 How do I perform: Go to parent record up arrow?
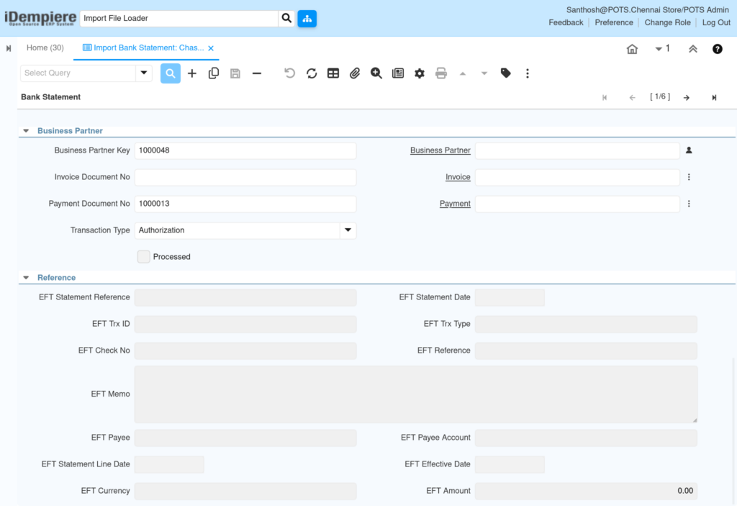coord(463,73)
